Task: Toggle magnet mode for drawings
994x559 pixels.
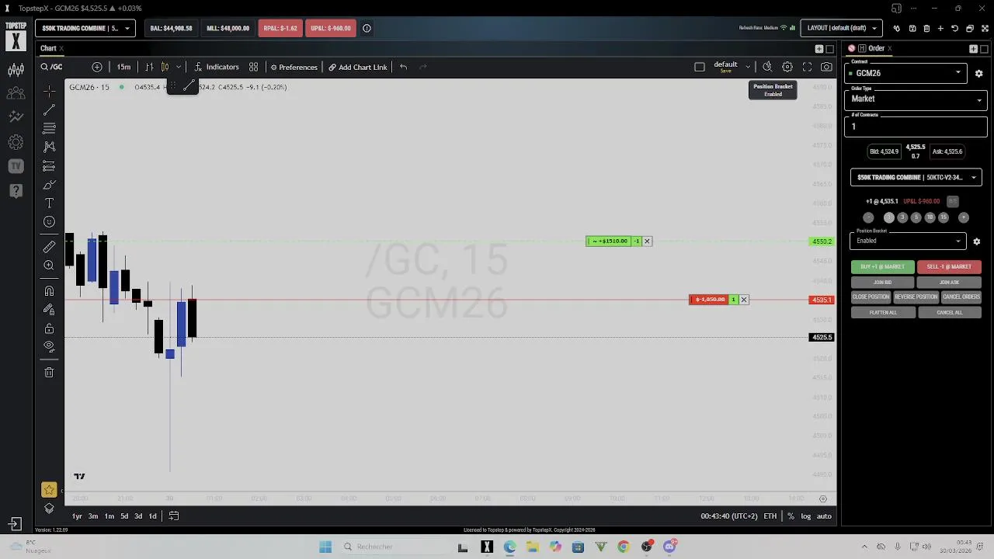Action: click(49, 291)
